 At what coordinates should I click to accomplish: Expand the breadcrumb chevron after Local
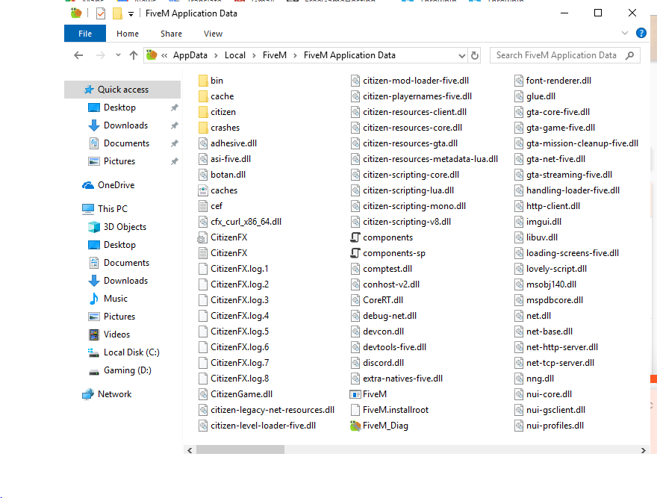(254, 55)
